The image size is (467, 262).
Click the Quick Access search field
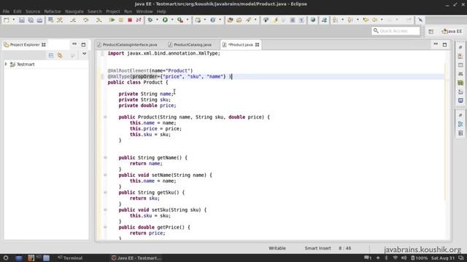[395, 31]
